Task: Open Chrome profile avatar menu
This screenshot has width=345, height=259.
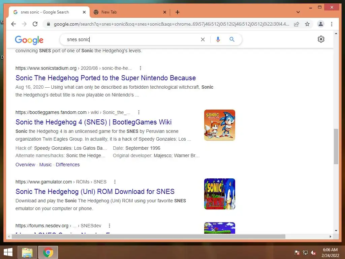Action: coord(321,24)
